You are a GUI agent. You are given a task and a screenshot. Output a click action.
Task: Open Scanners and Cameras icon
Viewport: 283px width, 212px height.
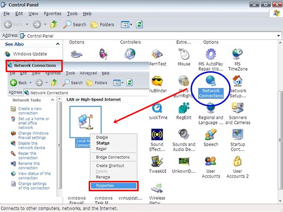[x=238, y=114]
